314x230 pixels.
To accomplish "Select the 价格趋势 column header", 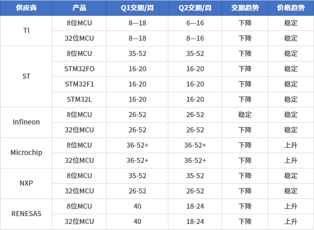I will 291,8.
